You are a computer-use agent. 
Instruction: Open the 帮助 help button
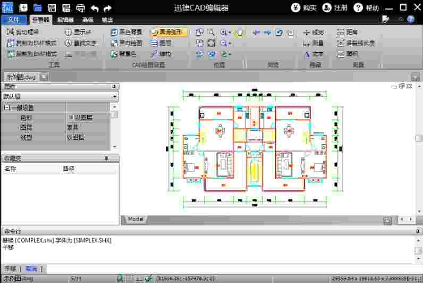pyautogui.click(x=366, y=7)
